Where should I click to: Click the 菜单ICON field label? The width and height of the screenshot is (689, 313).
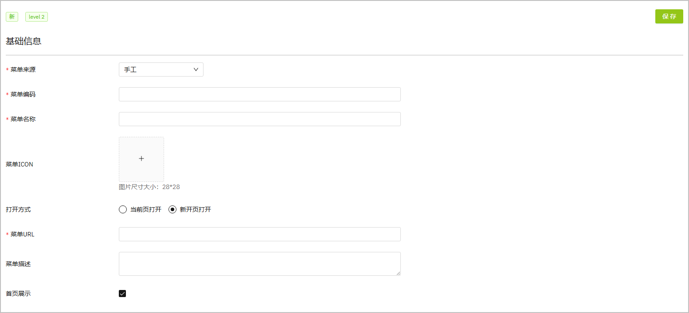pyautogui.click(x=20, y=164)
